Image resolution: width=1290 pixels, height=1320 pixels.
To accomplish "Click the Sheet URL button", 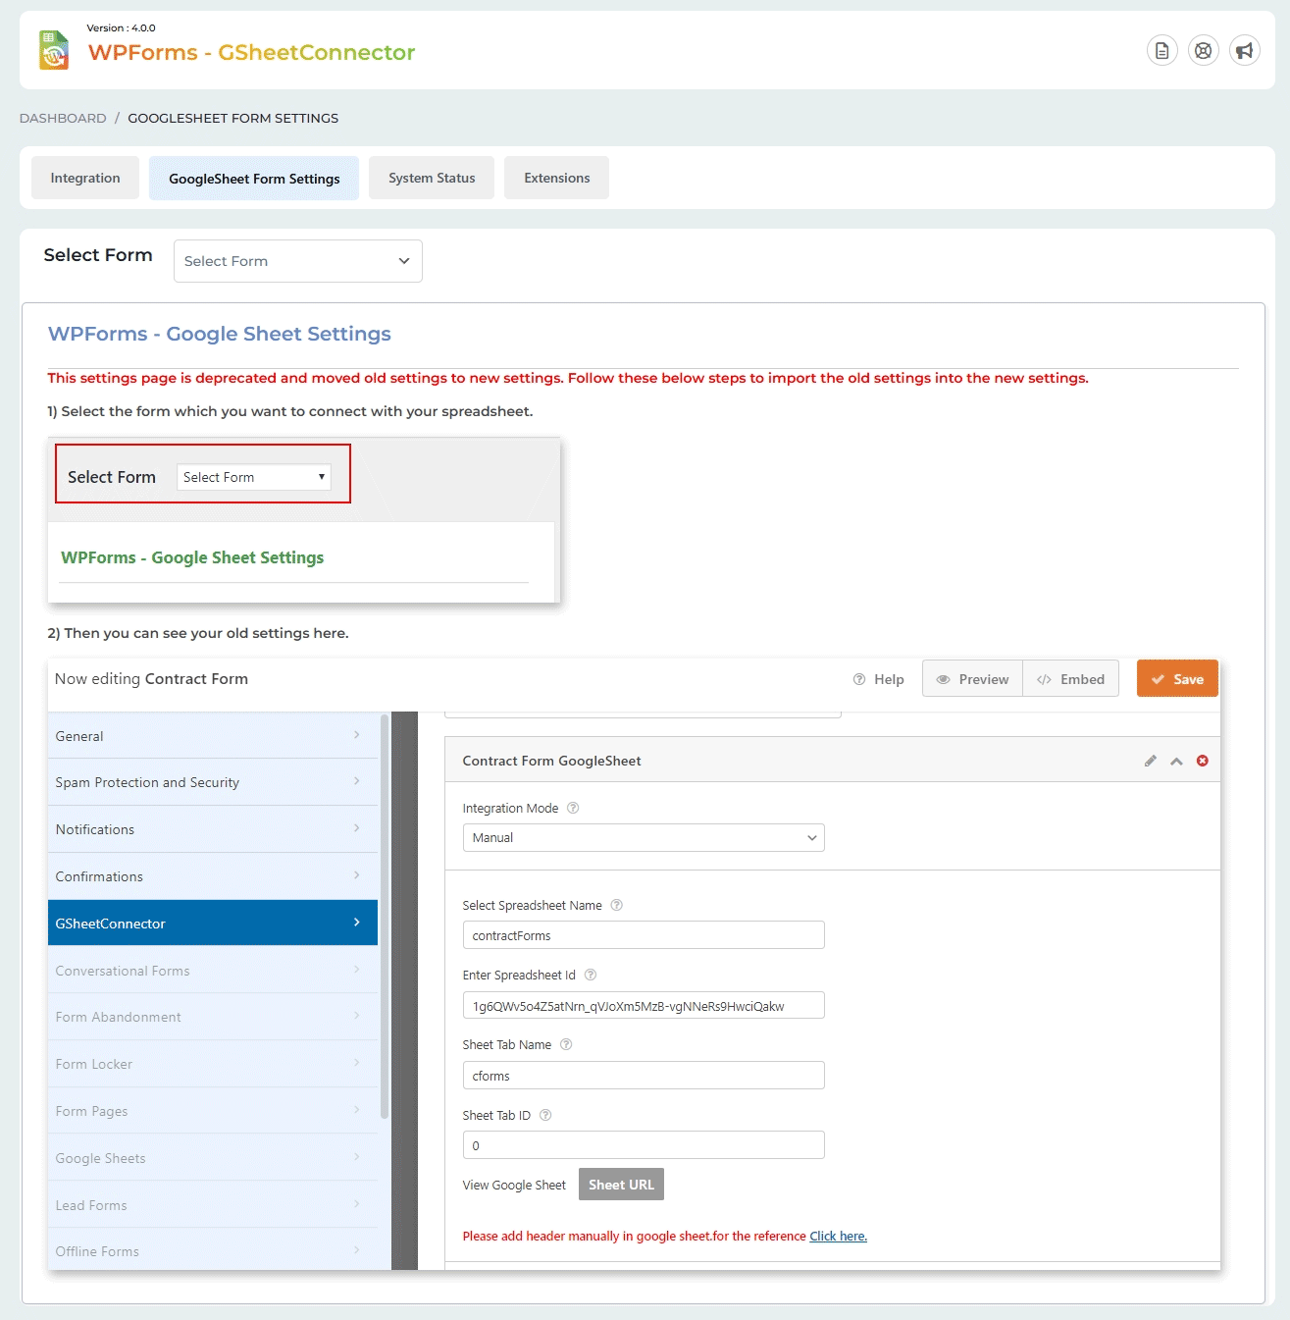I will [x=621, y=1184].
